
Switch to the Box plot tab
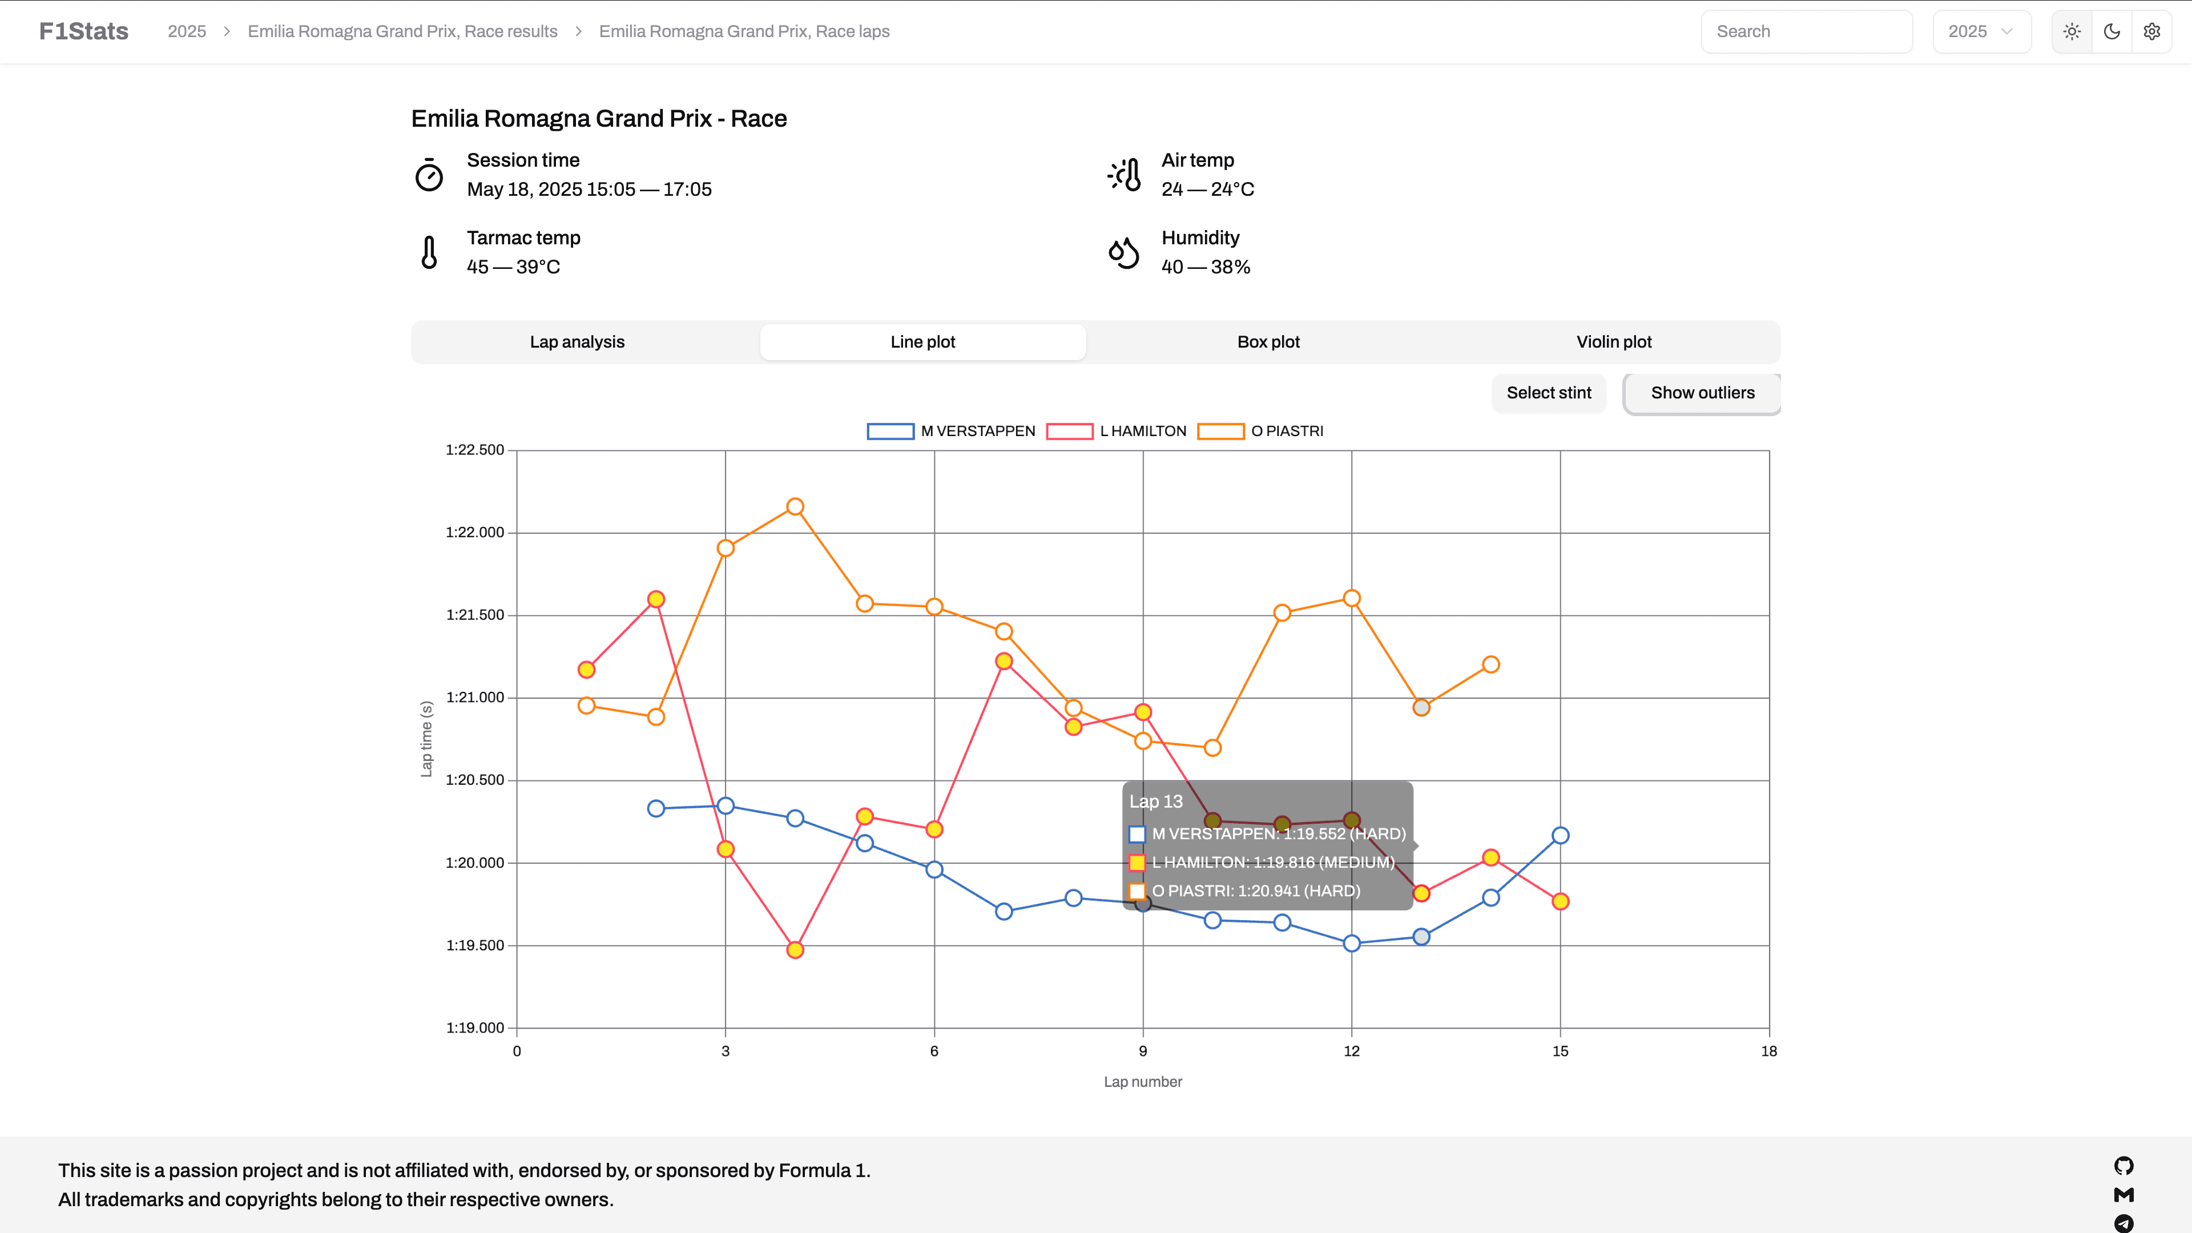coord(1268,341)
